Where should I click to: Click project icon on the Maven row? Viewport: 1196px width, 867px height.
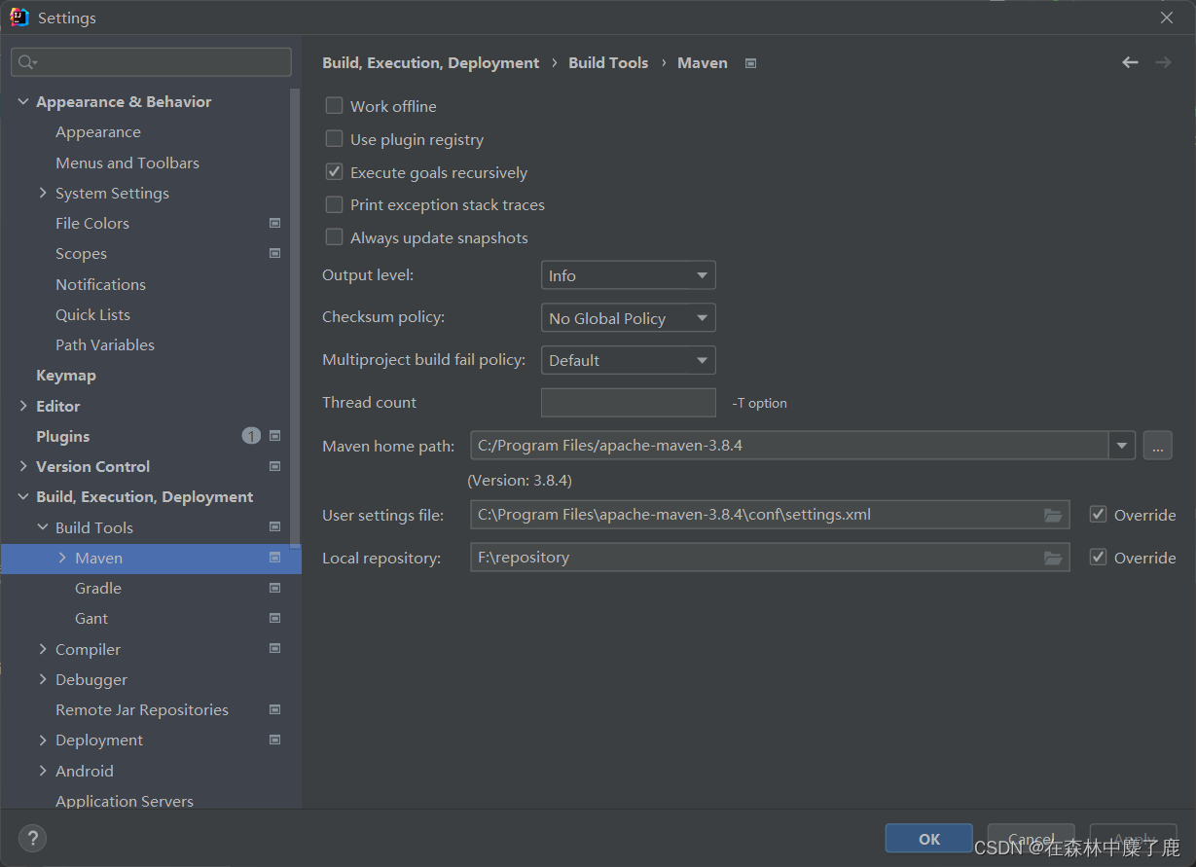274,558
